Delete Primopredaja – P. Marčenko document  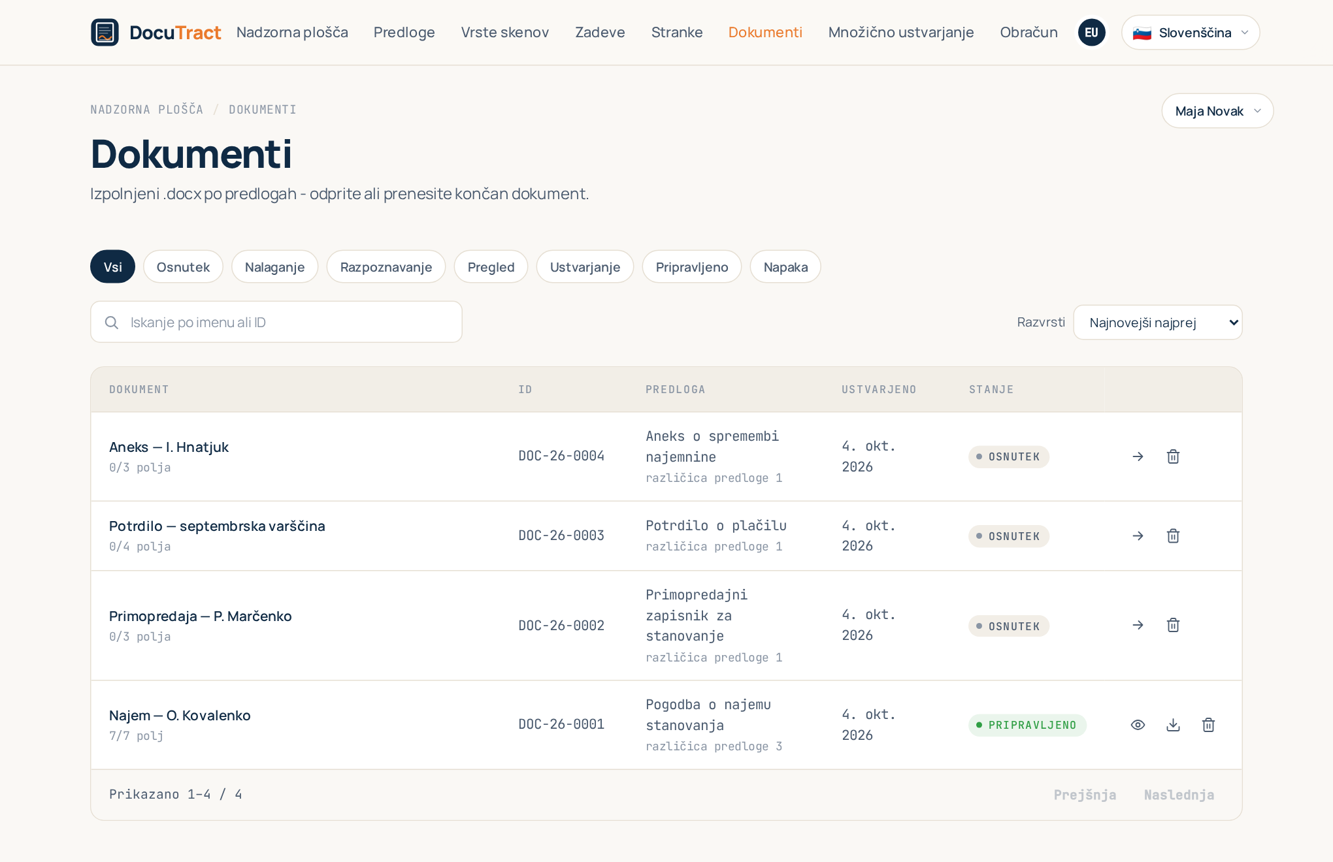1173,626
